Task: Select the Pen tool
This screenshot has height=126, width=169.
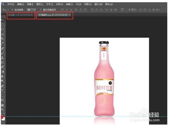Action: click(2, 86)
